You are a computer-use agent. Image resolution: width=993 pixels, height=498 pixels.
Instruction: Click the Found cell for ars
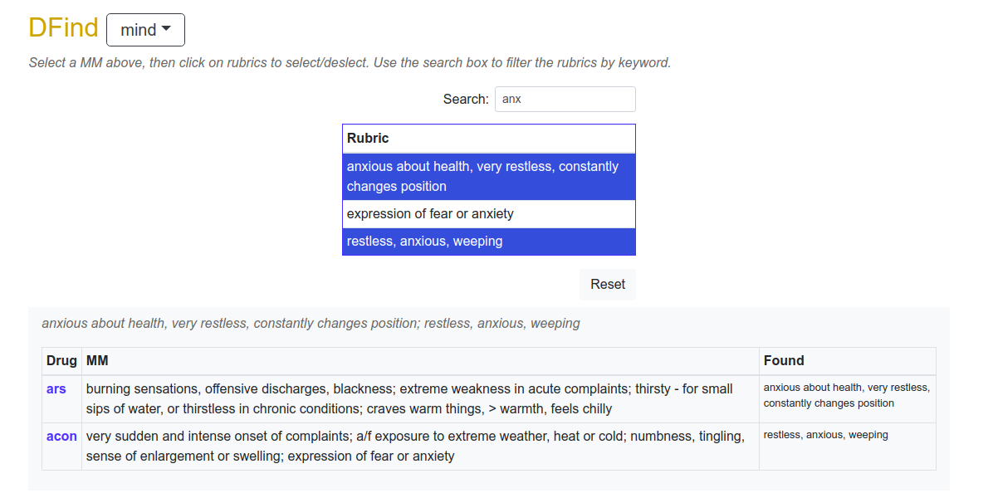click(x=848, y=399)
